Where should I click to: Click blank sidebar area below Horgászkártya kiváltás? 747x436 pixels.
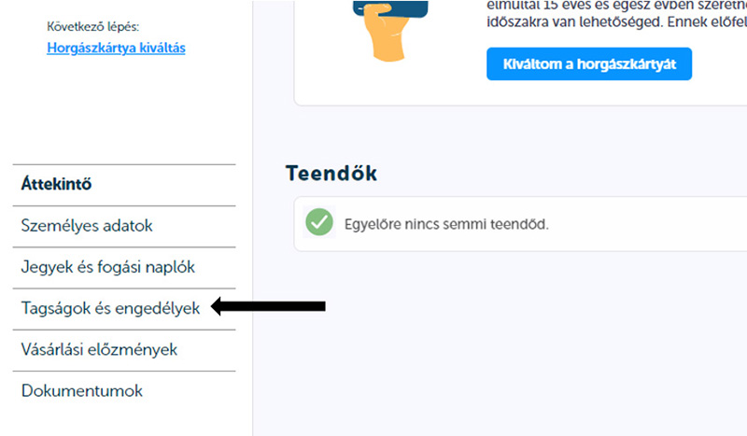pyautogui.click(x=124, y=109)
